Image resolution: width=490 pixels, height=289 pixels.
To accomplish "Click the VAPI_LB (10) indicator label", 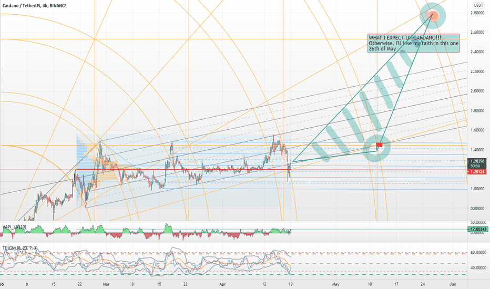I will [x=14, y=227].
